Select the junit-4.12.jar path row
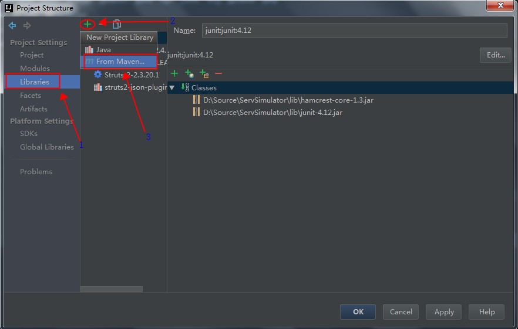This screenshot has height=329, width=518. (273, 112)
